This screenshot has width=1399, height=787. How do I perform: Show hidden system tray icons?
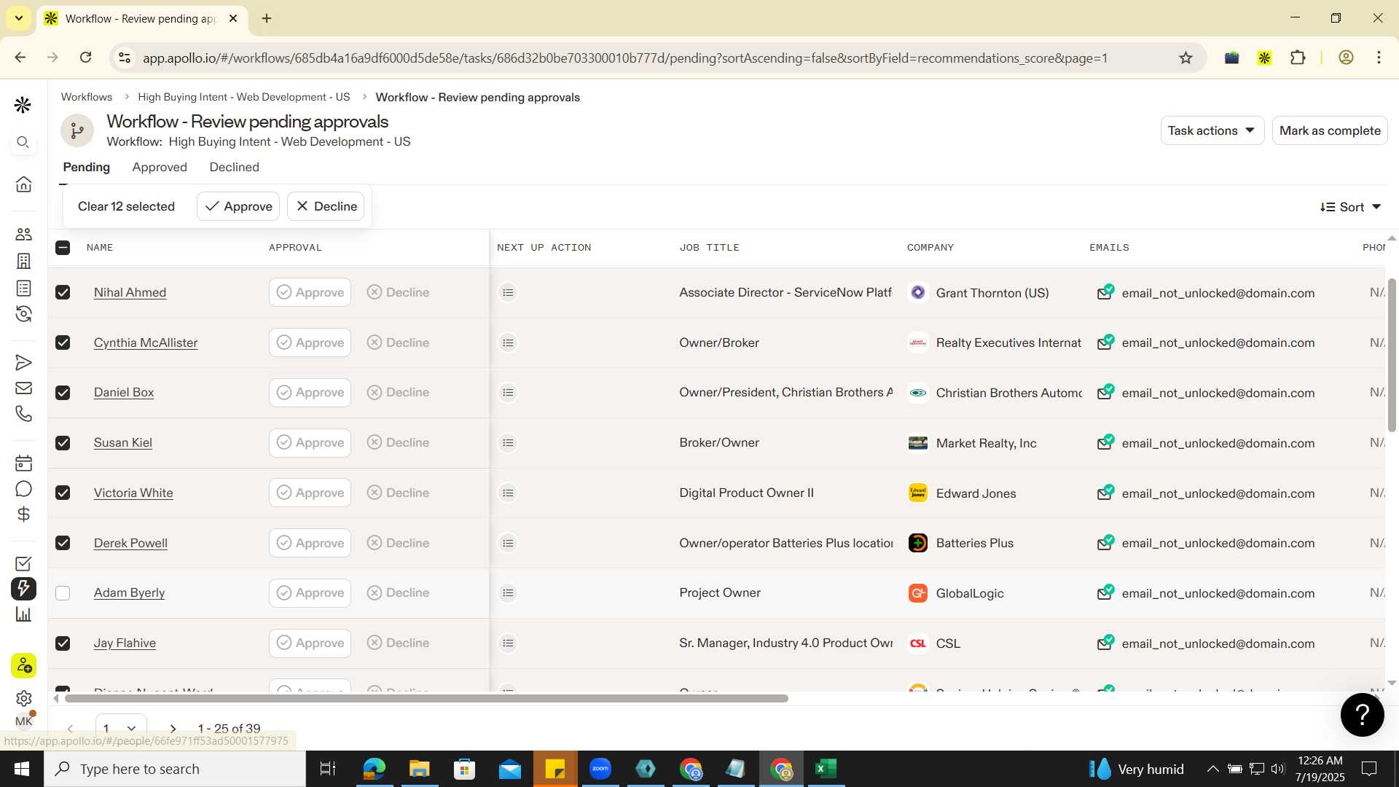[1212, 769]
